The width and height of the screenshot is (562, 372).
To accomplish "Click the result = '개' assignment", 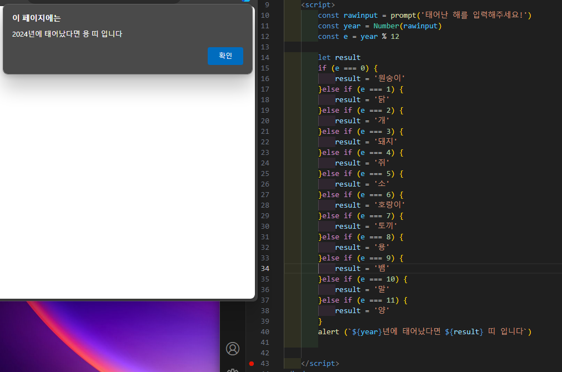I will (362, 121).
